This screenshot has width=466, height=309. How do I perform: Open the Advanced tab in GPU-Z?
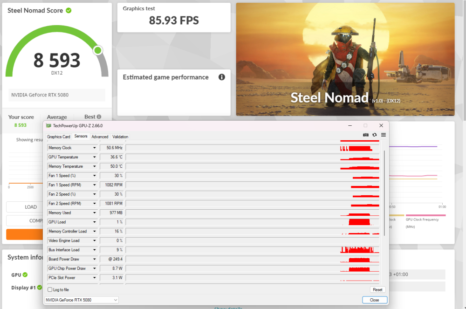click(x=100, y=137)
